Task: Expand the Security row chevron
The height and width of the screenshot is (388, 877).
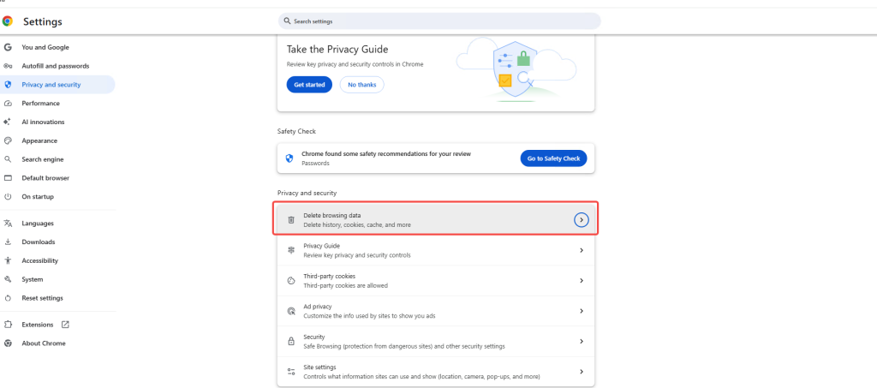Action: [x=582, y=341]
